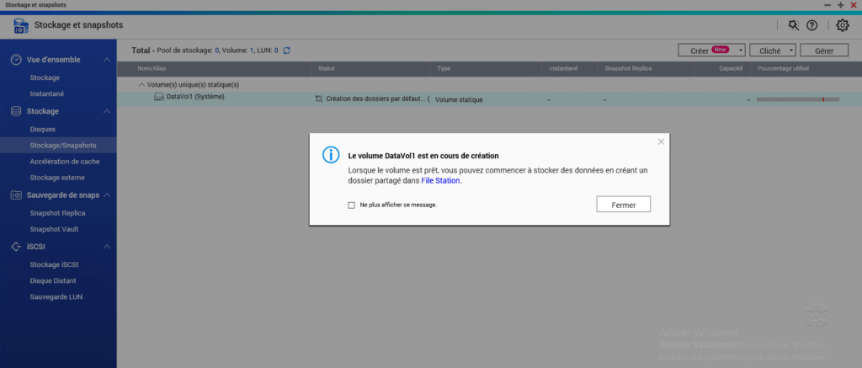Screen dimensions: 862x368
Task: Click the Stockage et snapshots app logo icon
Action: click(21, 26)
